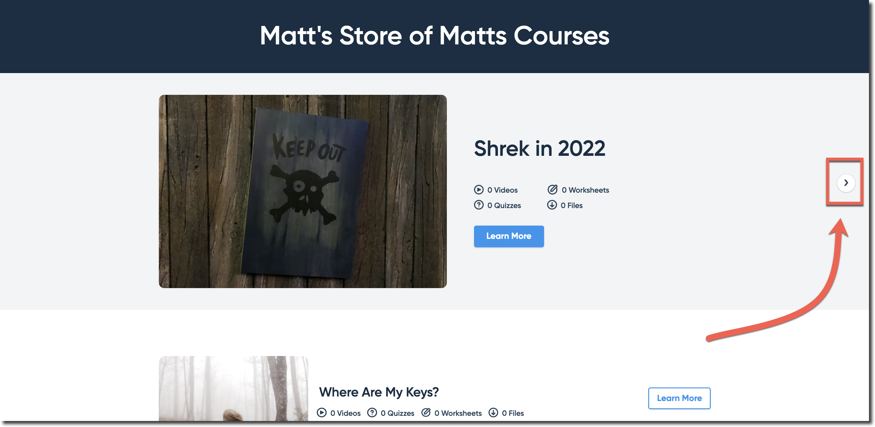Viewport: 875px width, 427px height.
Task: Open the Where Are My Keys? course title
Action: (x=379, y=392)
